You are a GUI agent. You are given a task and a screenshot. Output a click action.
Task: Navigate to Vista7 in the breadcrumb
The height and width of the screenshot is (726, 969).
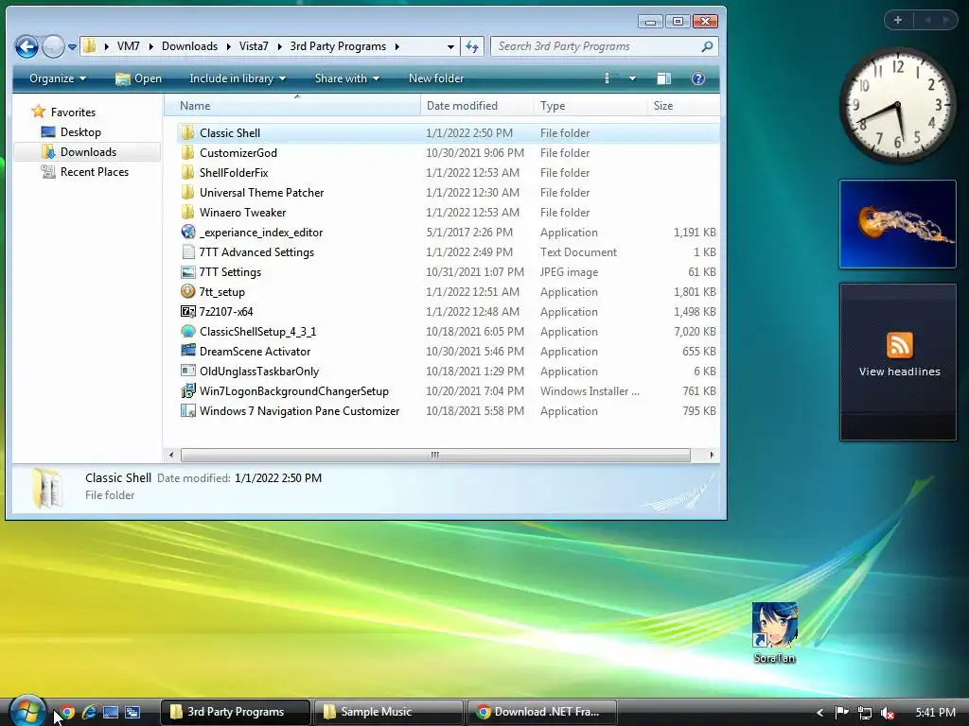254,46
